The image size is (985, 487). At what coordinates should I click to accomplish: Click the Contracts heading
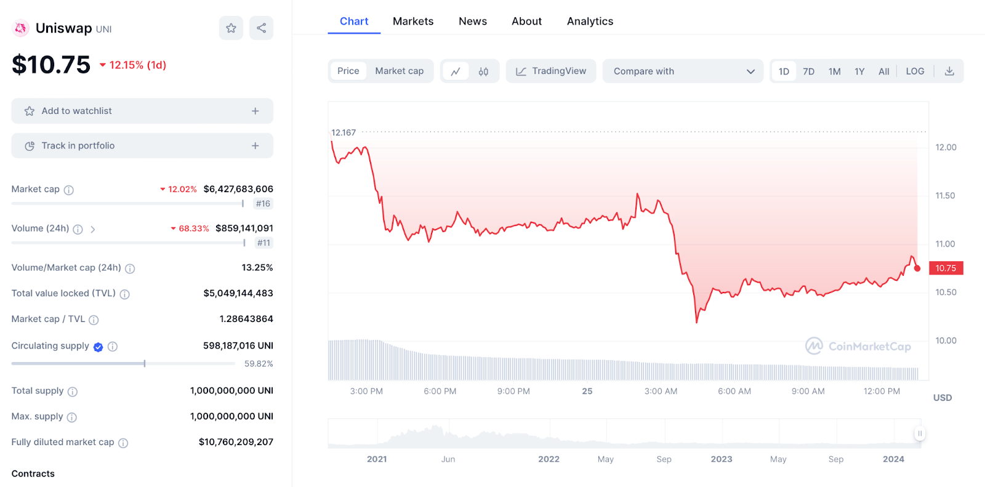coord(33,473)
